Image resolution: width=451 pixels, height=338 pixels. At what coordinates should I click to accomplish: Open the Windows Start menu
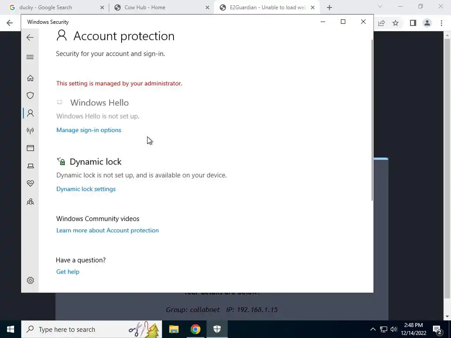[x=11, y=329]
